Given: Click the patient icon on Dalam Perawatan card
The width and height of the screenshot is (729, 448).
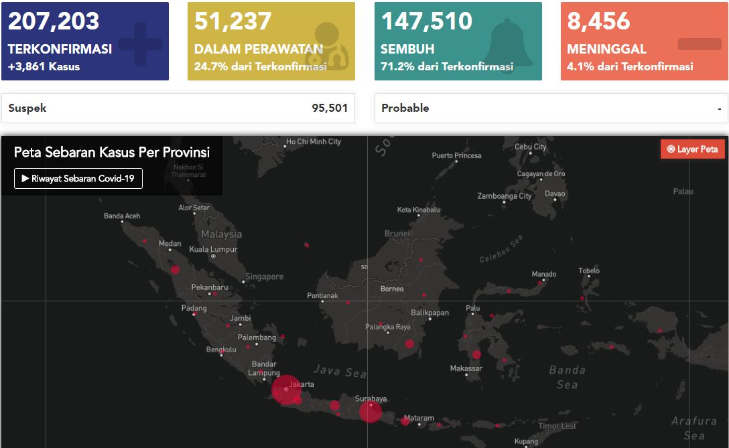Looking at the screenshot, I should click(328, 46).
